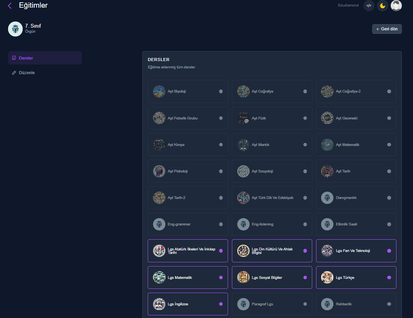Click the Ayt Türk Dili Ve Edebiyatı image
This screenshot has width=413, height=318.
point(243,198)
